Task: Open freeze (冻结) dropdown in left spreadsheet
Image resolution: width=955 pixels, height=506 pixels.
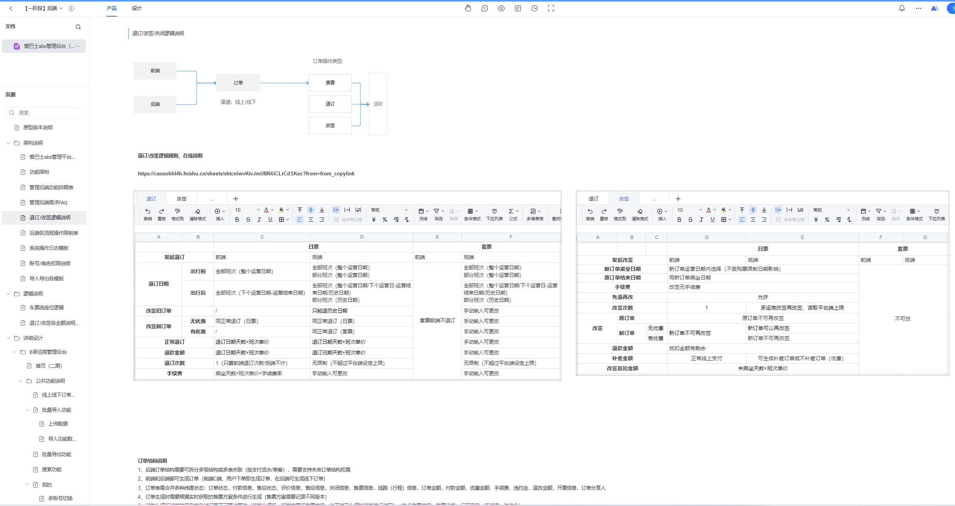Action: click(x=423, y=214)
